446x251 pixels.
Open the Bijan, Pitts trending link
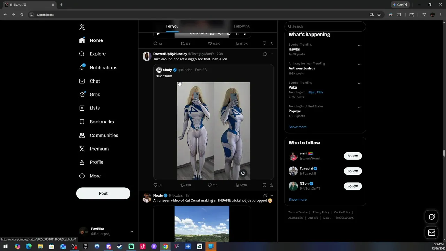coord(316,92)
